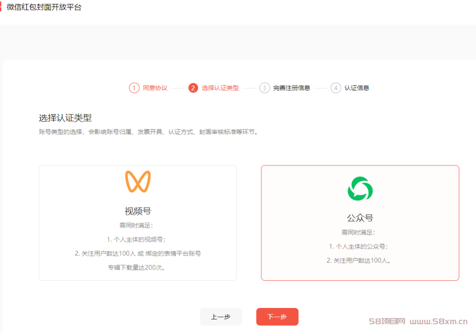Click the line 关注用户数达100人 或 绑定的表情平台账号
476x333 pixels.
(x=138, y=253)
